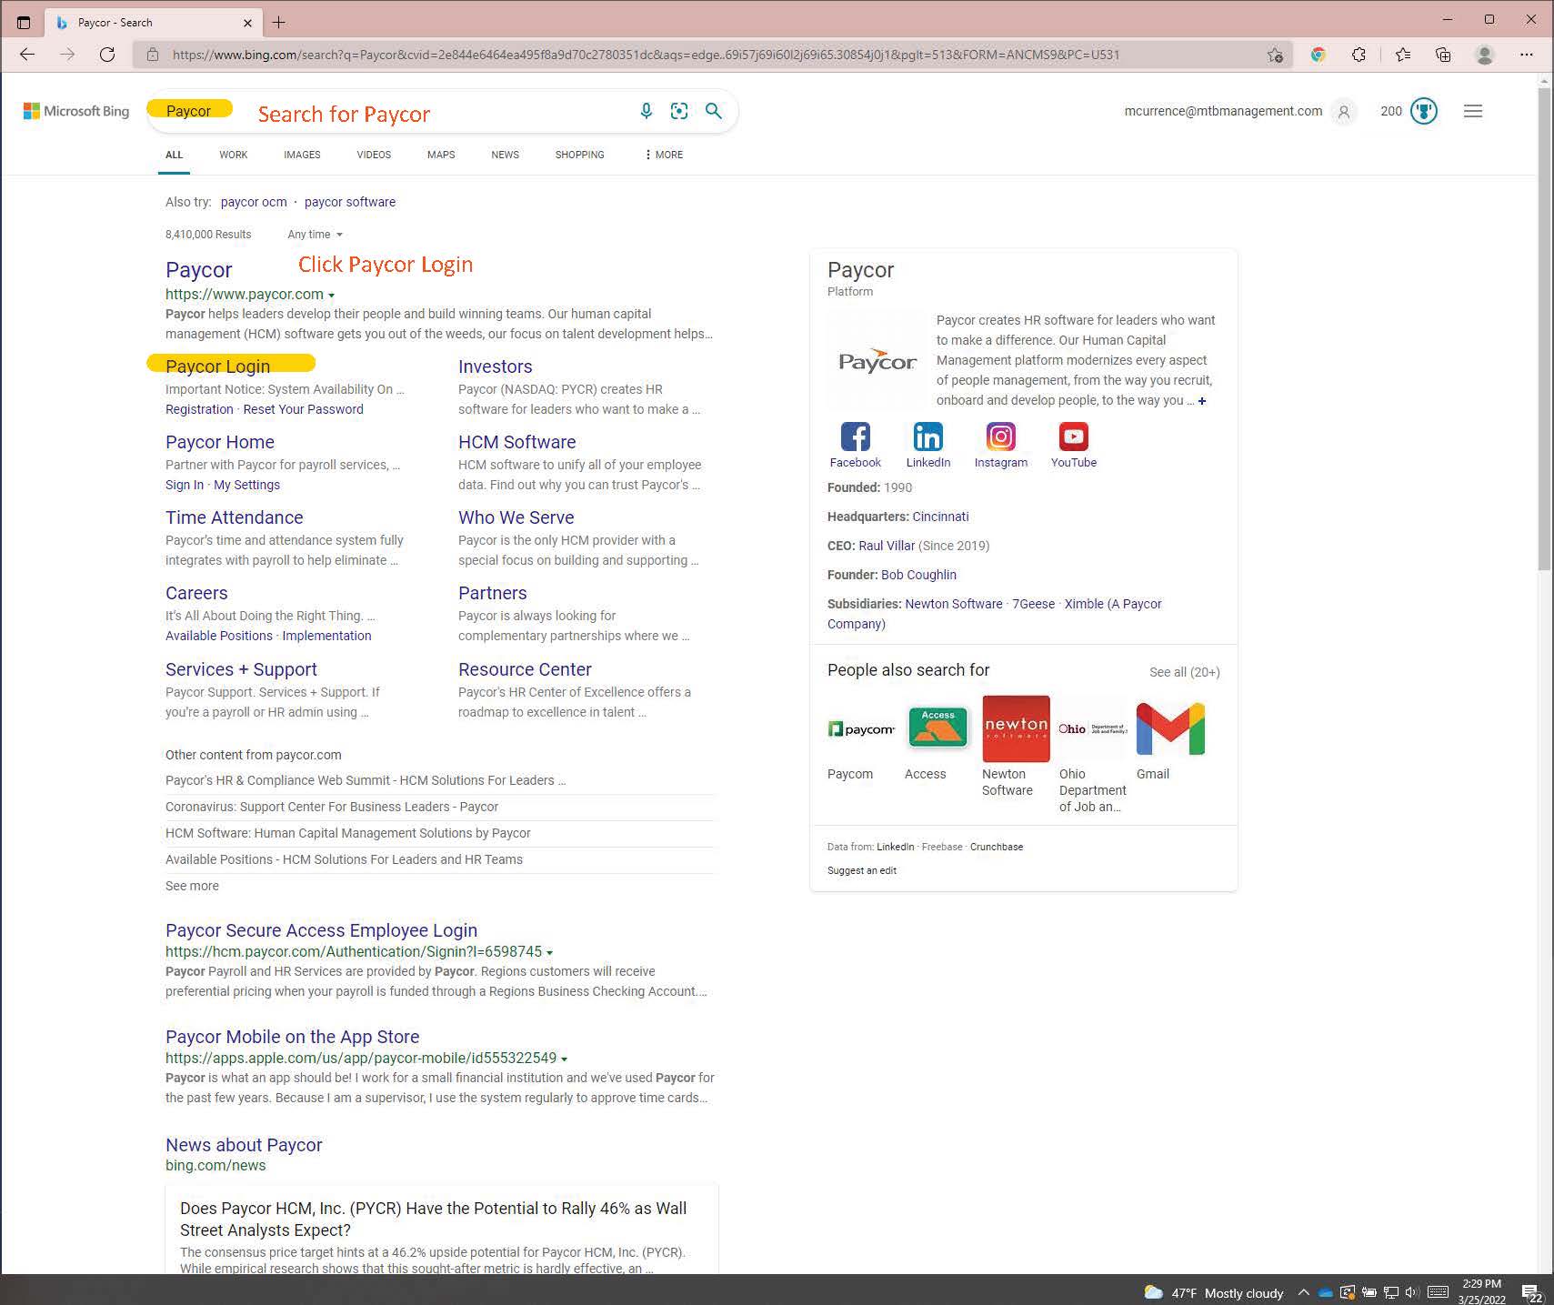Open visual search with the camera icon
Screen dimensions: 1554x1305
(x=679, y=110)
